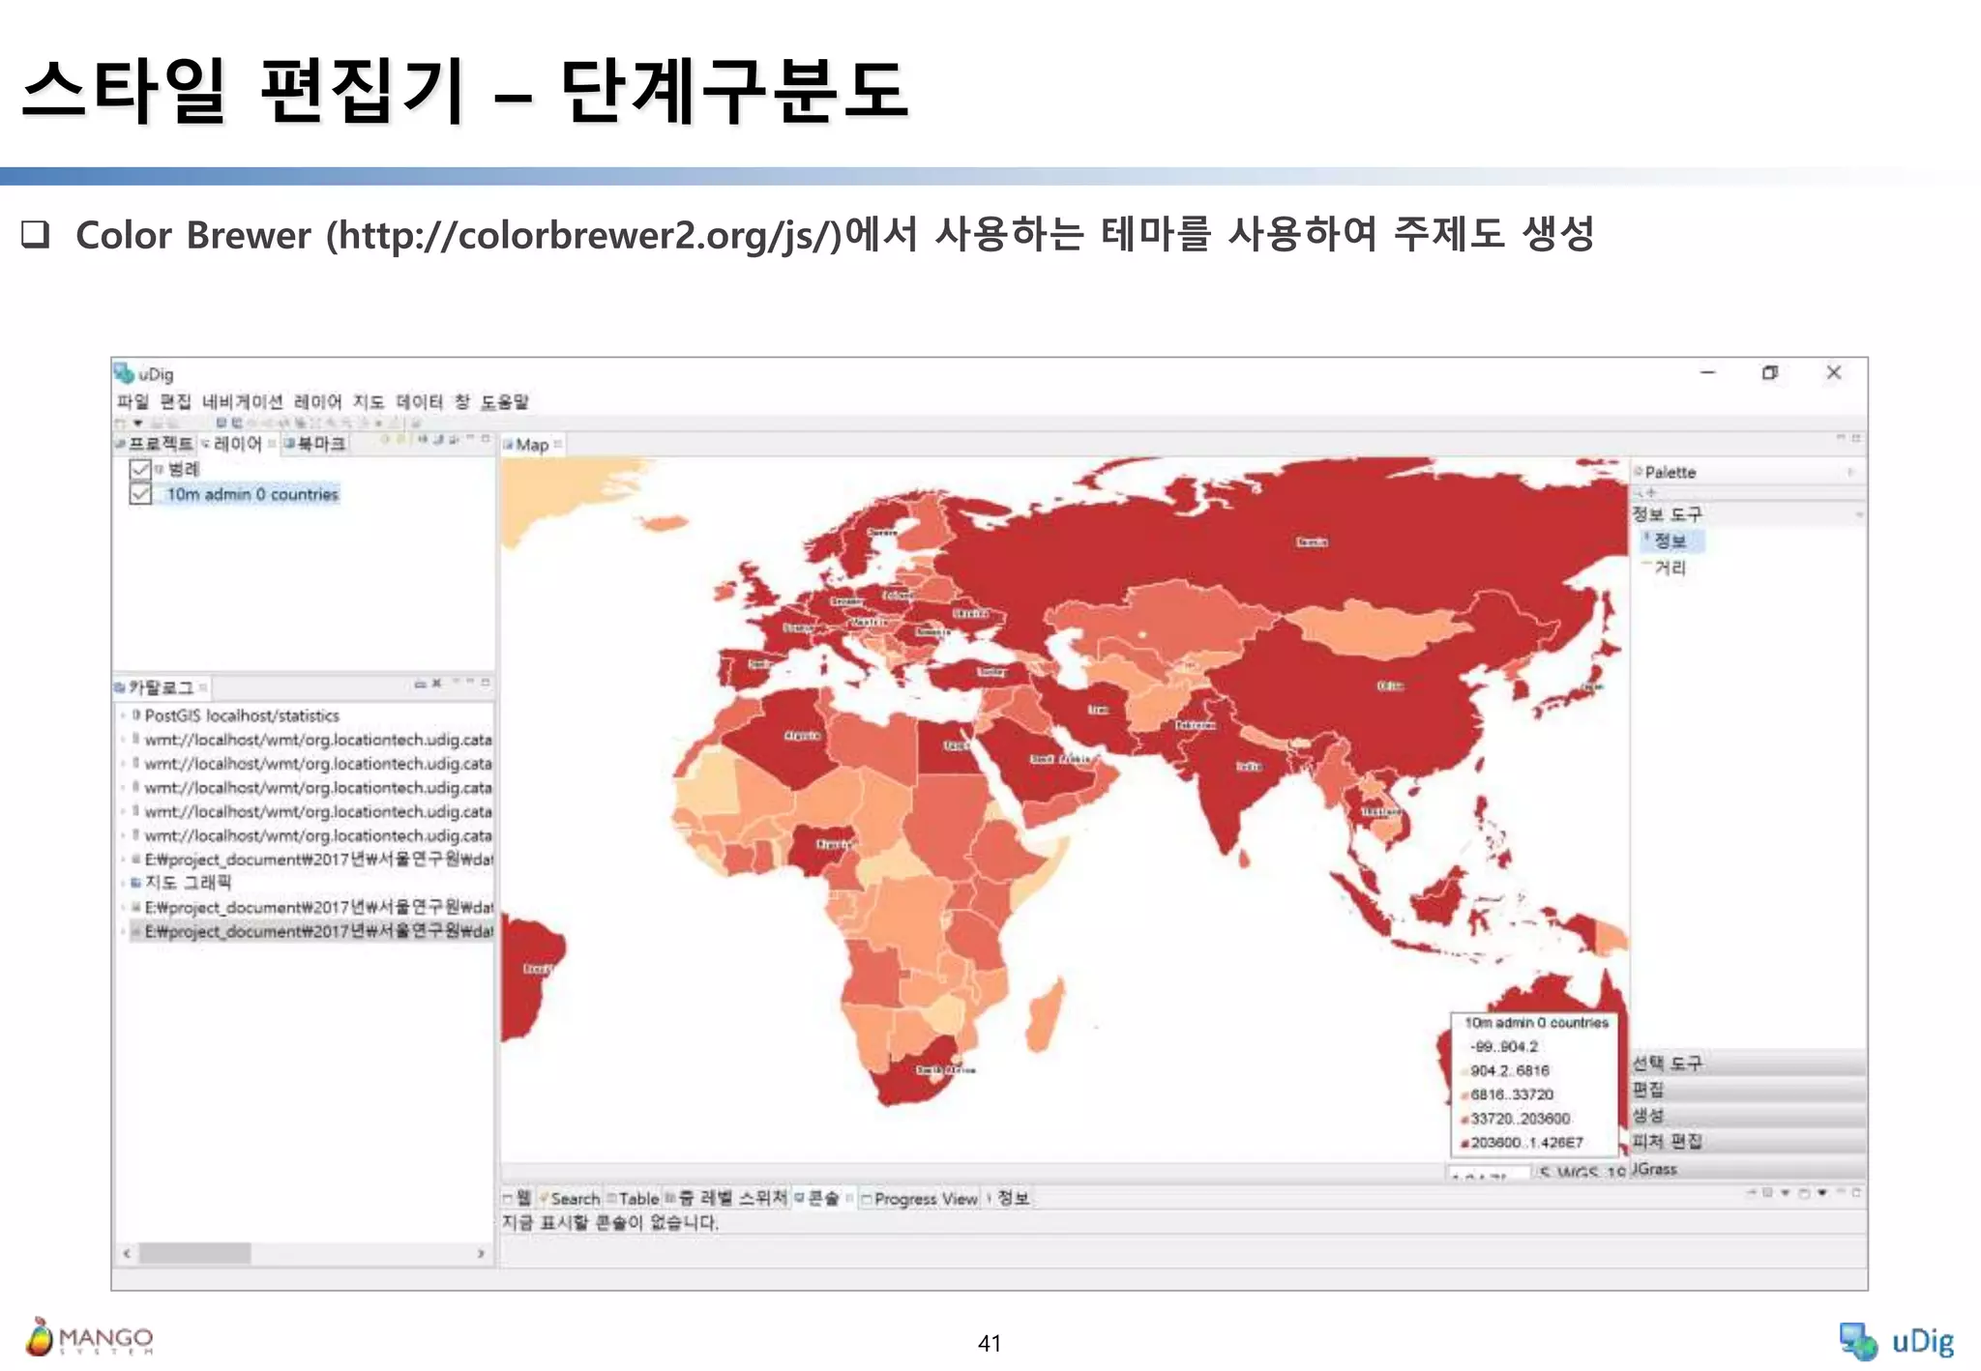Expand the 지도 그래픽 catalog node
This screenshot has width=1981, height=1371.
(123, 883)
